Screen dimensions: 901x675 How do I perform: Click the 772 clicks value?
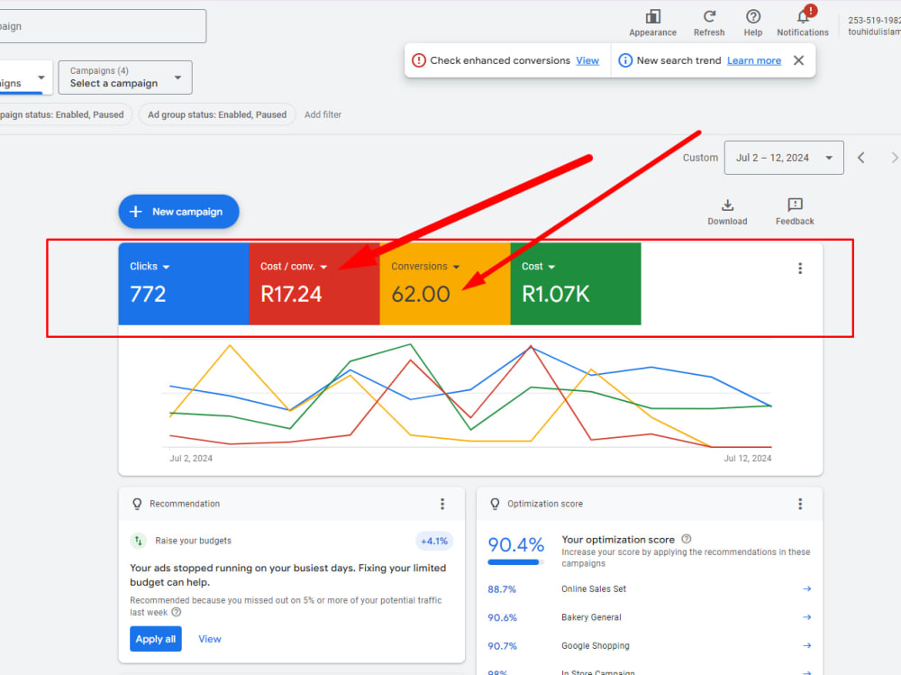pyautogui.click(x=148, y=294)
